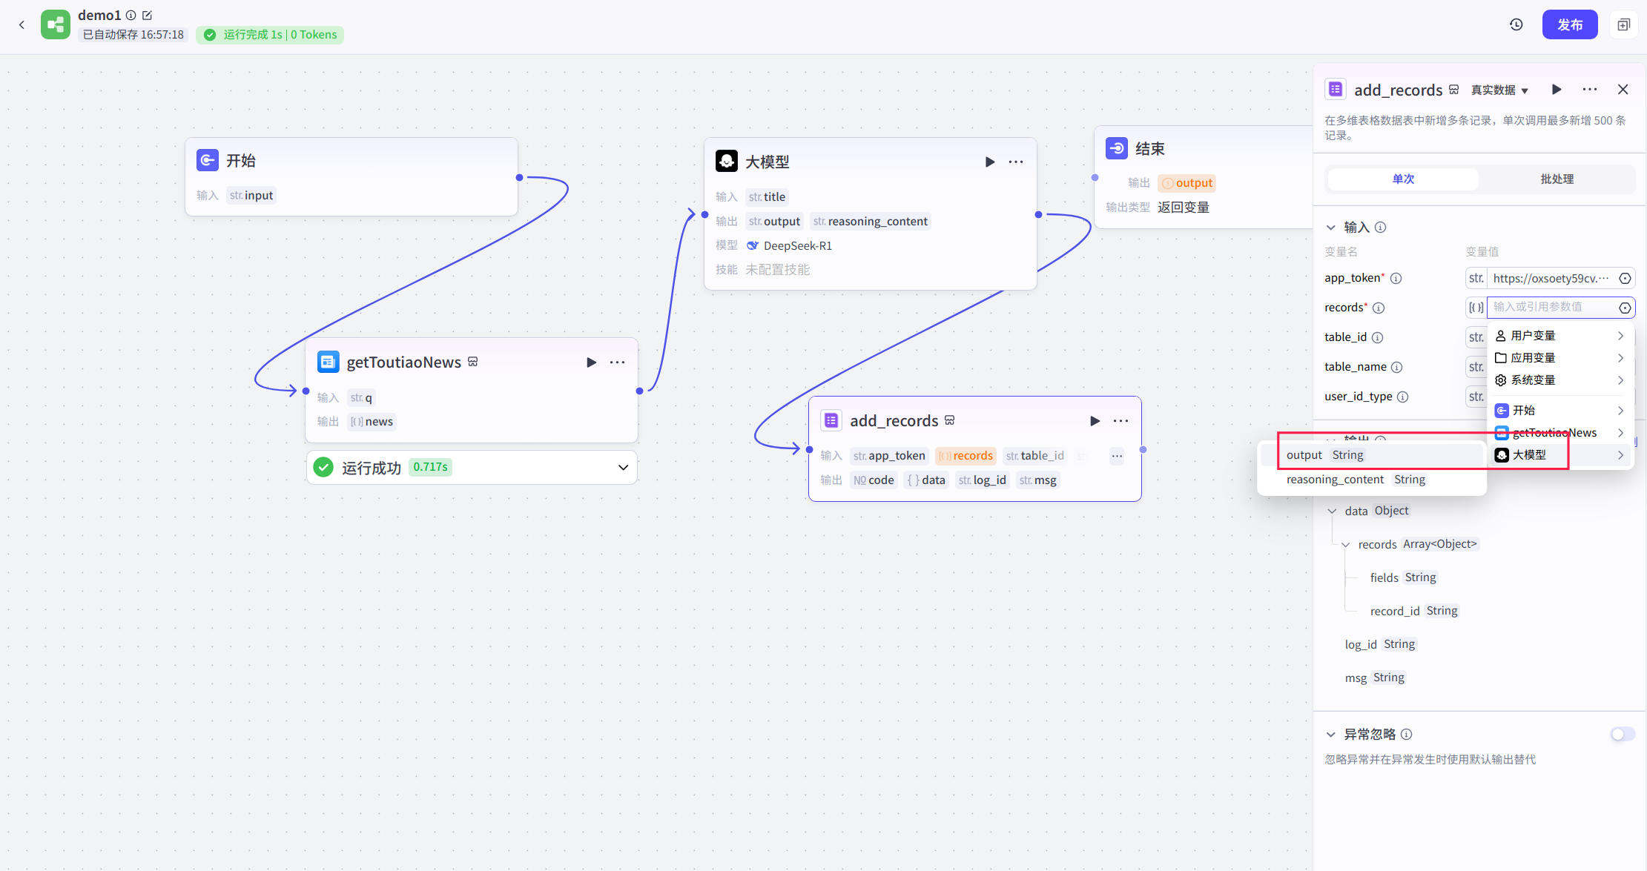Open the top-right panel layout icon
Screen dimensions: 1647x871
point(1623,24)
